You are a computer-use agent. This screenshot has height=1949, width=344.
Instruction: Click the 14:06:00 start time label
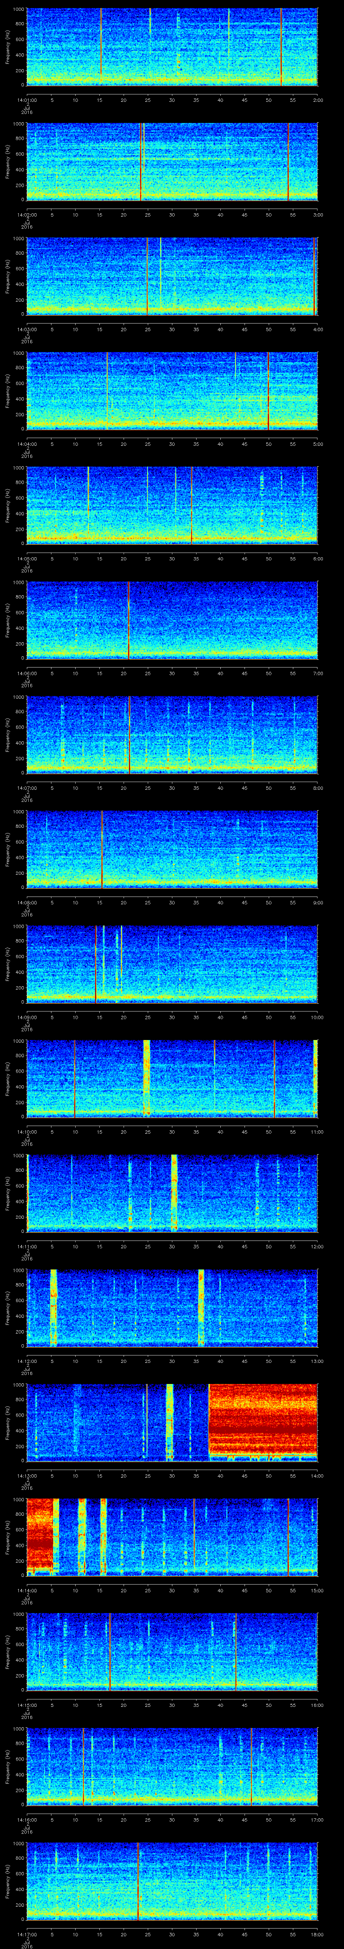click(27, 674)
